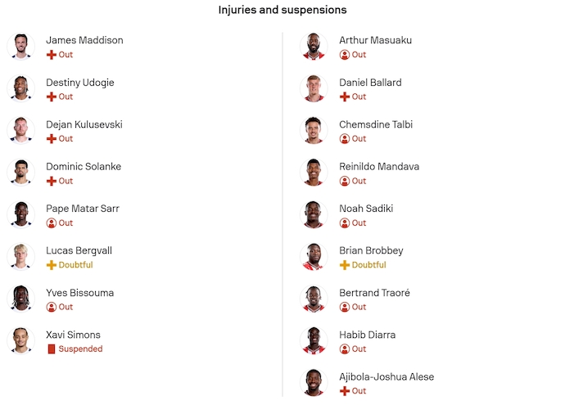Click Ajibola-Joshua Alese's red cross icon
The height and width of the screenshot is (405, 565).
(x=344, y=391)
